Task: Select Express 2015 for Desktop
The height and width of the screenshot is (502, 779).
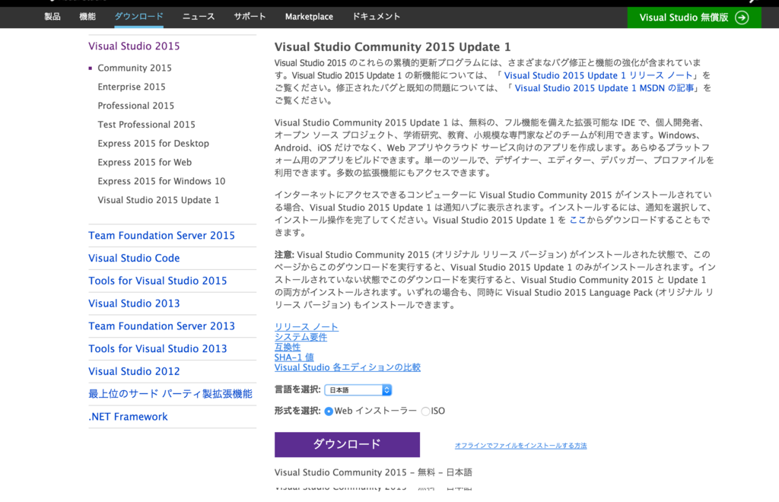Action: click(x=154, y=144)
